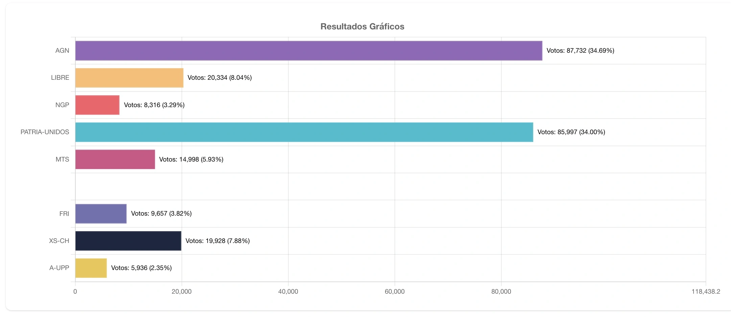
Task: Click the teal PATRIA-UNIDOS bar
Action: coord(304,132)
